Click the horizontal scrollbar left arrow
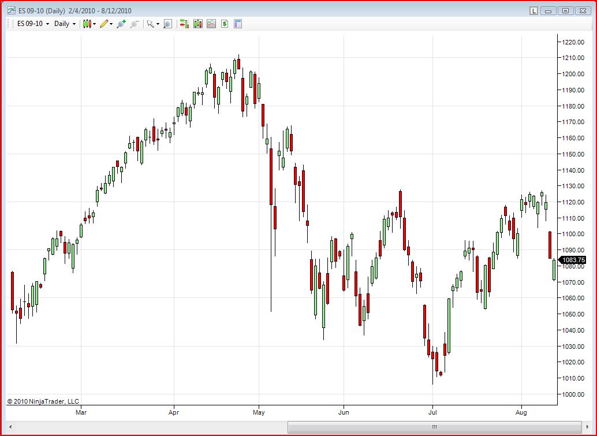597x436 pixels. click(x=10, y=427)
